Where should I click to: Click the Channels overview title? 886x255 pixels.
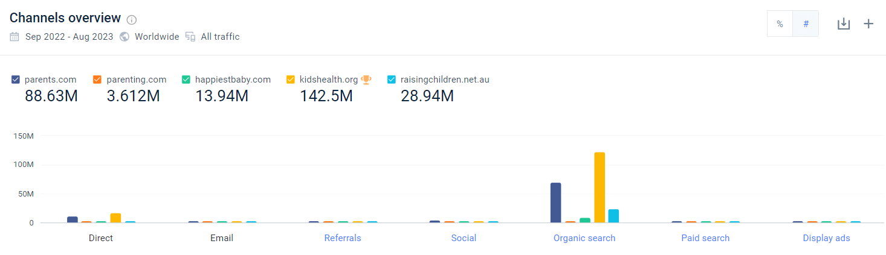tap(65, 18)
